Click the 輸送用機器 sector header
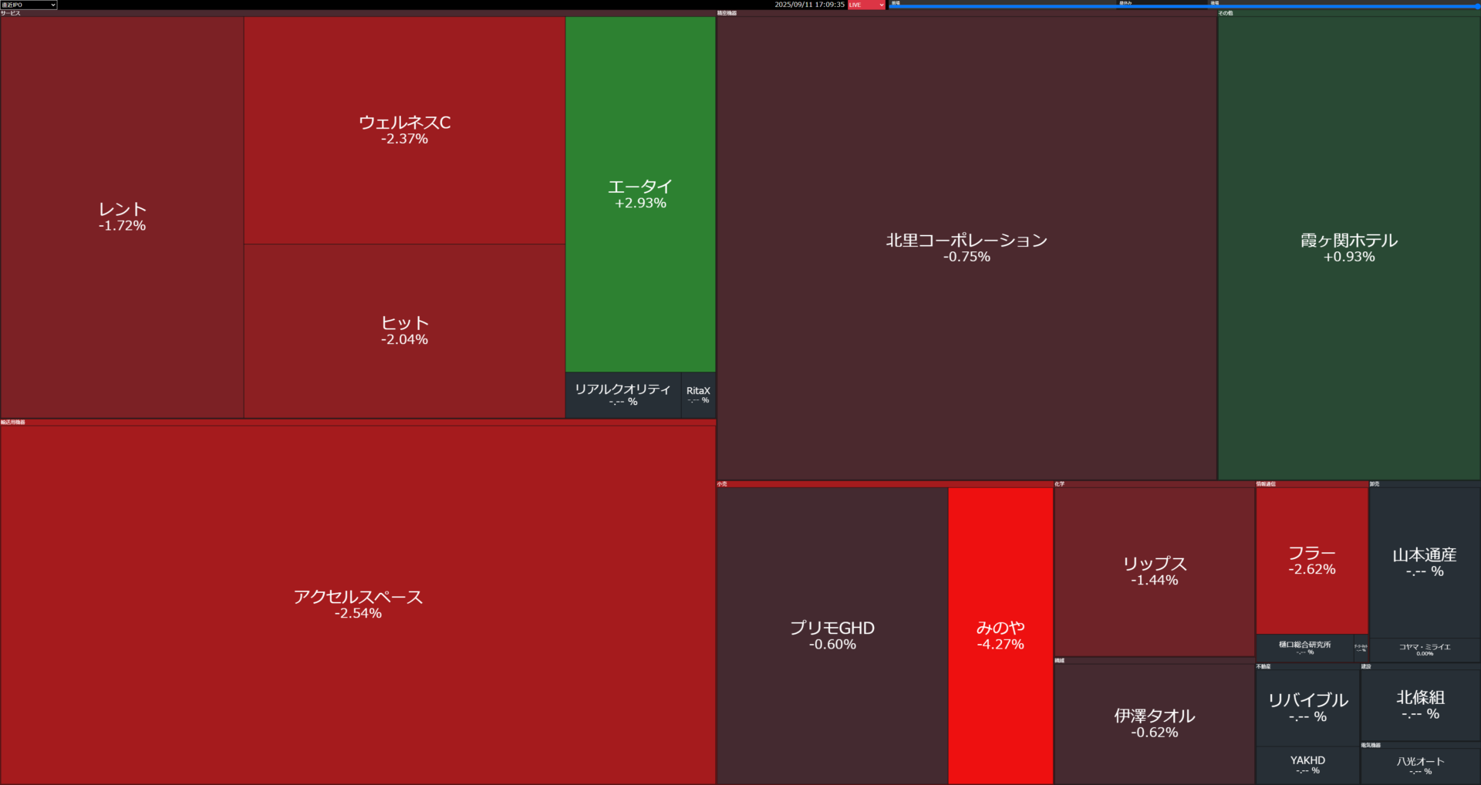The width and height of the screenshot is (1481, 785). pos(358,423)
